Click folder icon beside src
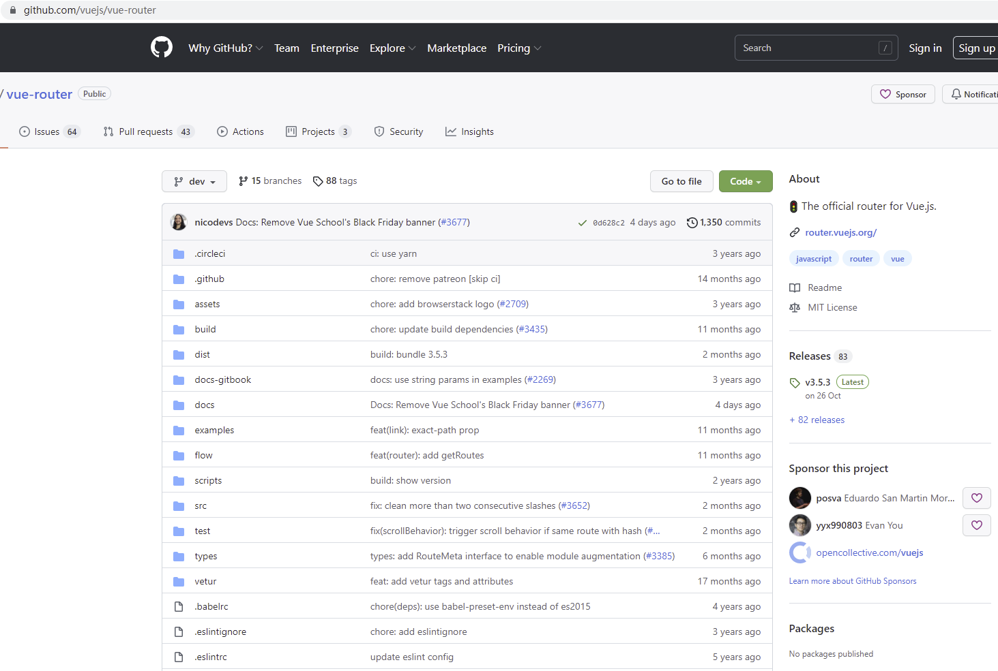This screenshot has height=671, width=998. click(x=179, y=506)
